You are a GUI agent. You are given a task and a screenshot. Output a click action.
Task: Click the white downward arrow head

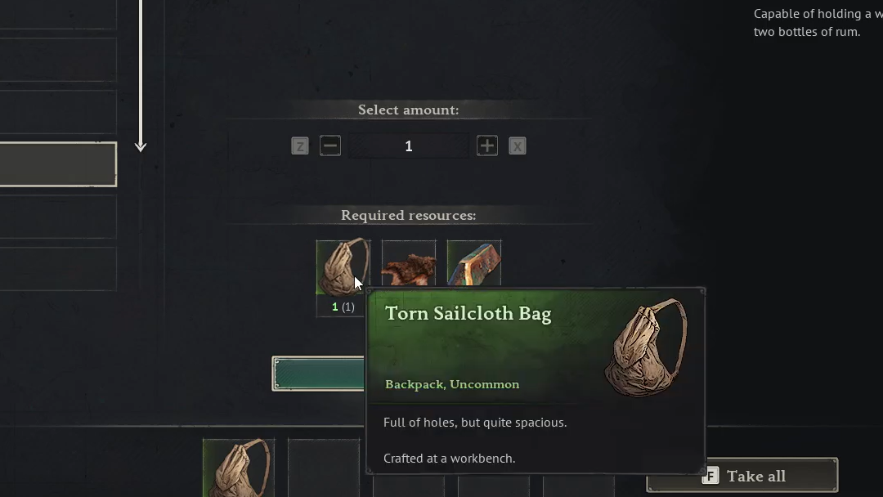[x=141, y=146]
